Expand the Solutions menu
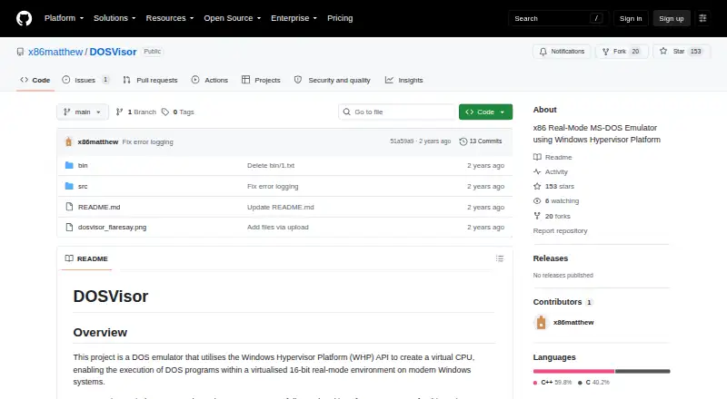This screenshot has height=399, width=727. point(115,18)
